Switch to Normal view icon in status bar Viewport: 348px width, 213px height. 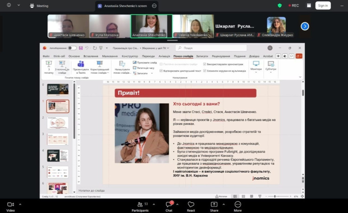click(235, 196)
